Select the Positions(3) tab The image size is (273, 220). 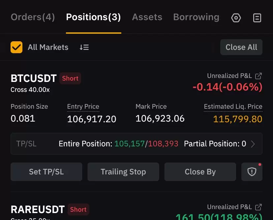[94, 17]
